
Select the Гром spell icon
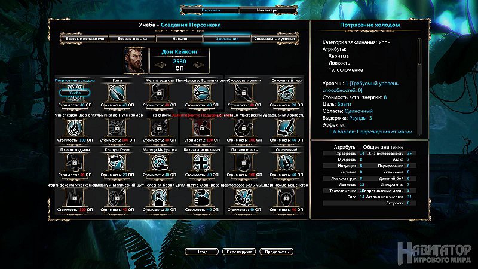pyautogui.click(x=117, y=93)
